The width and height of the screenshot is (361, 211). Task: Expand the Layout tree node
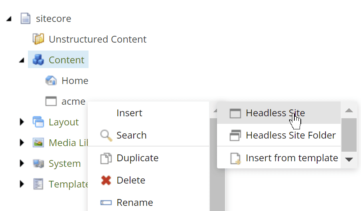coord(22,122)
